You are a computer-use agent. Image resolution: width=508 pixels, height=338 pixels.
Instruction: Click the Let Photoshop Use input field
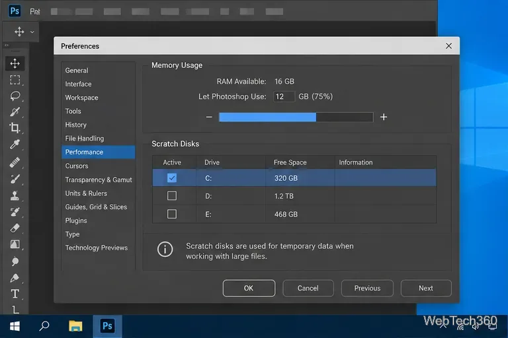pyautogui.click(x=284, y=96)
